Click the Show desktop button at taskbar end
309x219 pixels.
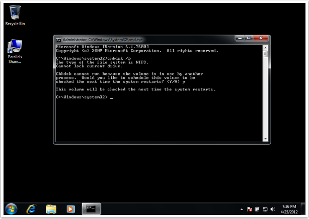[303, 209]
